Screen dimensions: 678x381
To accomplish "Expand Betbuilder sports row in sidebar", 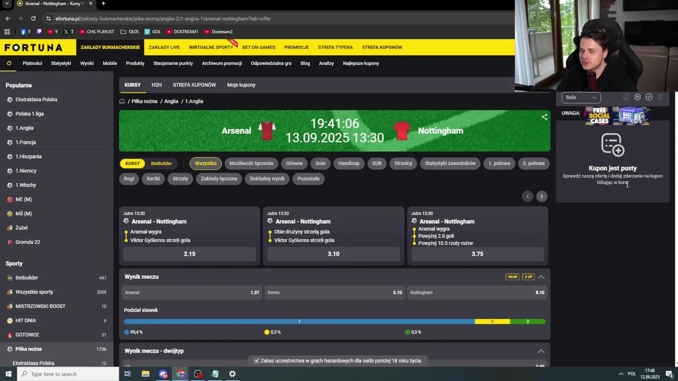I will (57, 278).
